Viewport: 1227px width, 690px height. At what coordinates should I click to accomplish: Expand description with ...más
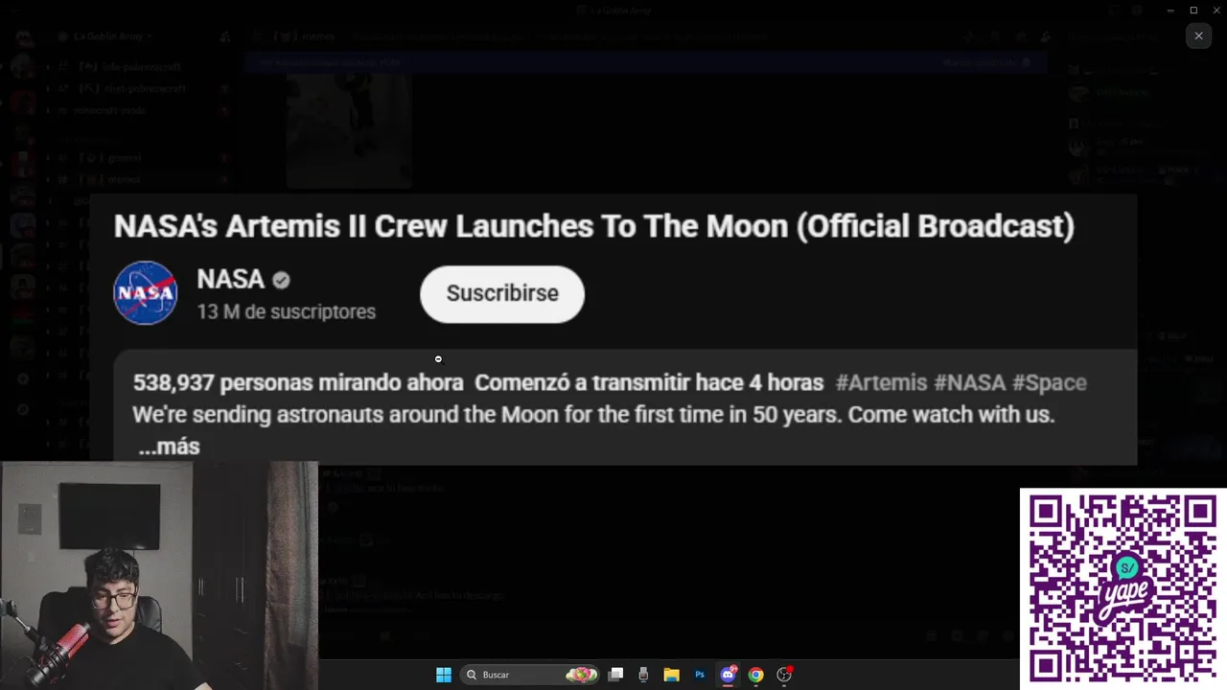169,447
